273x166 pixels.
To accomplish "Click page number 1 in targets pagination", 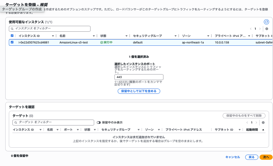I will 252,123.
